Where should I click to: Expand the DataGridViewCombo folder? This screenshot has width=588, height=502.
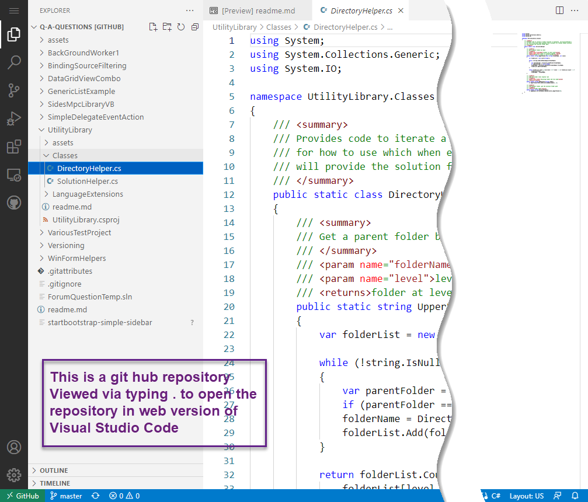pos(116,78)
